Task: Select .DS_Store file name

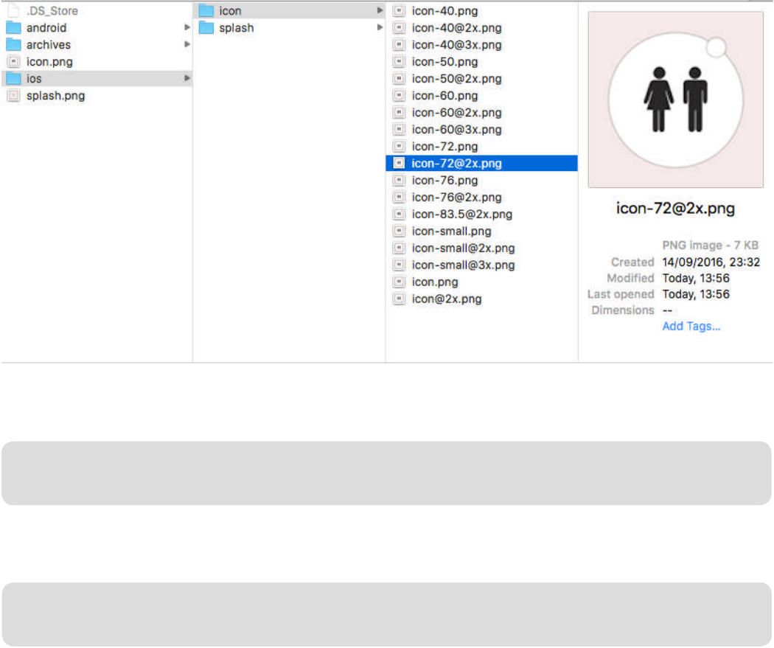Action: coord(52,10)
